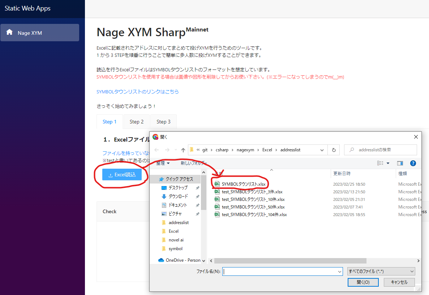The width and height of the screenshot is (429, 295).
Task: Click the ファイルを持っていな link
Action: (126, 153)
